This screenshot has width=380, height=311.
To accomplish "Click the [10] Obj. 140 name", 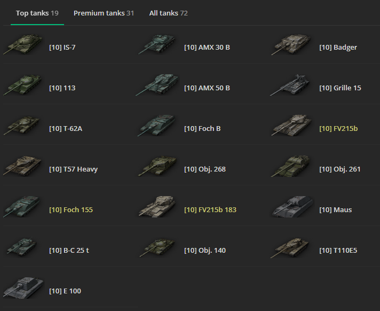I will pos(205,251).
